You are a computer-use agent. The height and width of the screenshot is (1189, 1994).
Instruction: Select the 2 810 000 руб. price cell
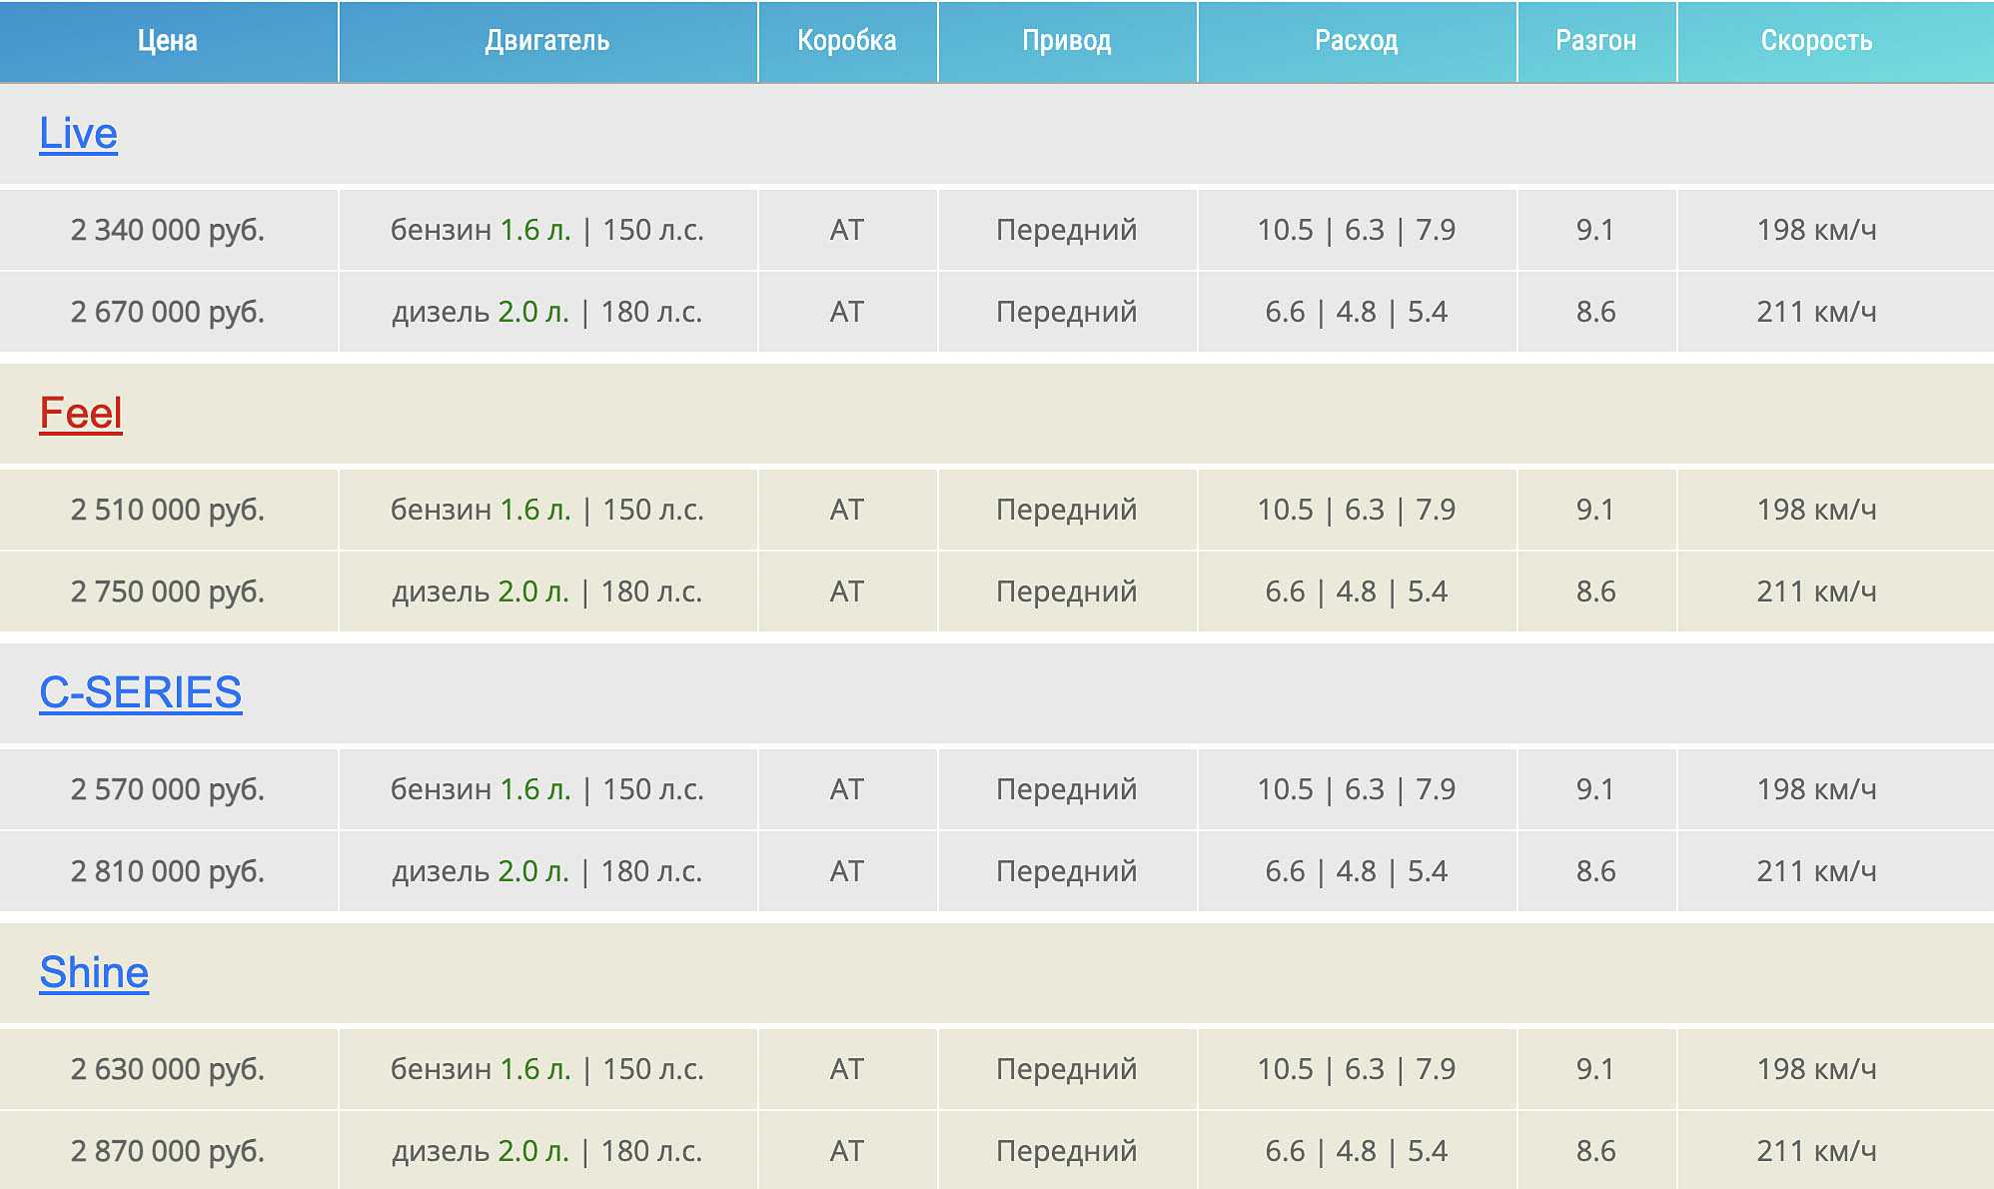coord(168,872)
